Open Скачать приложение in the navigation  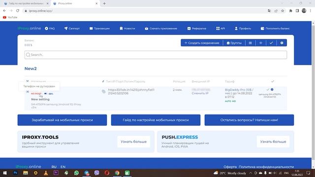pyautogui.click(x=161, y=29)
